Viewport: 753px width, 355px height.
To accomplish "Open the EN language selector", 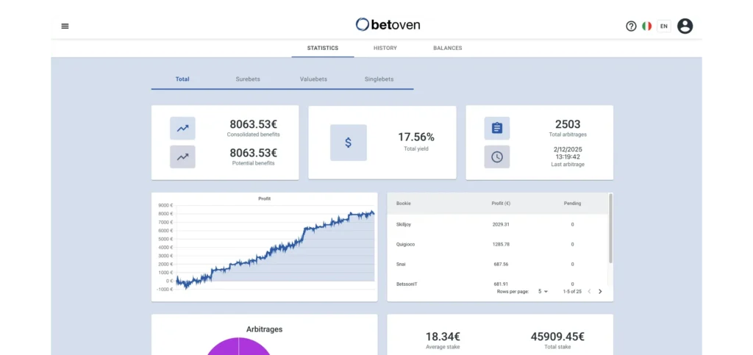I will 664,26.
